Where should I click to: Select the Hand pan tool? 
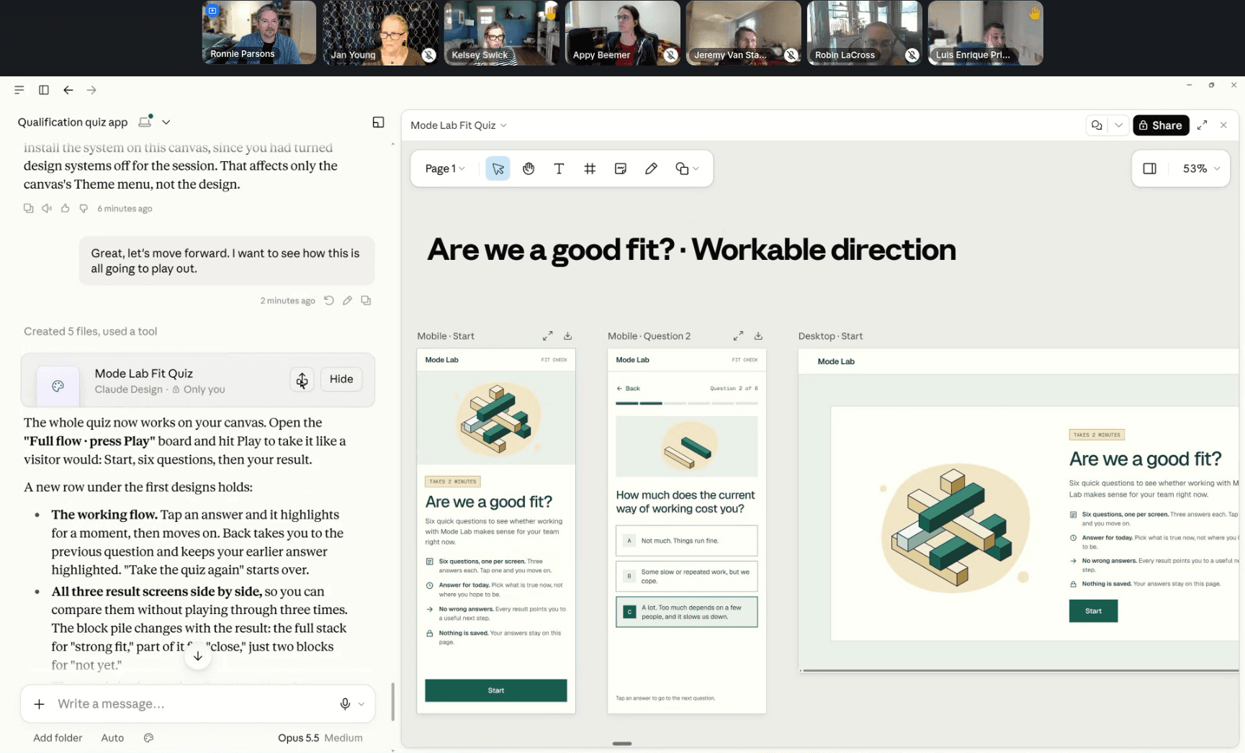[x=529, y=168]
